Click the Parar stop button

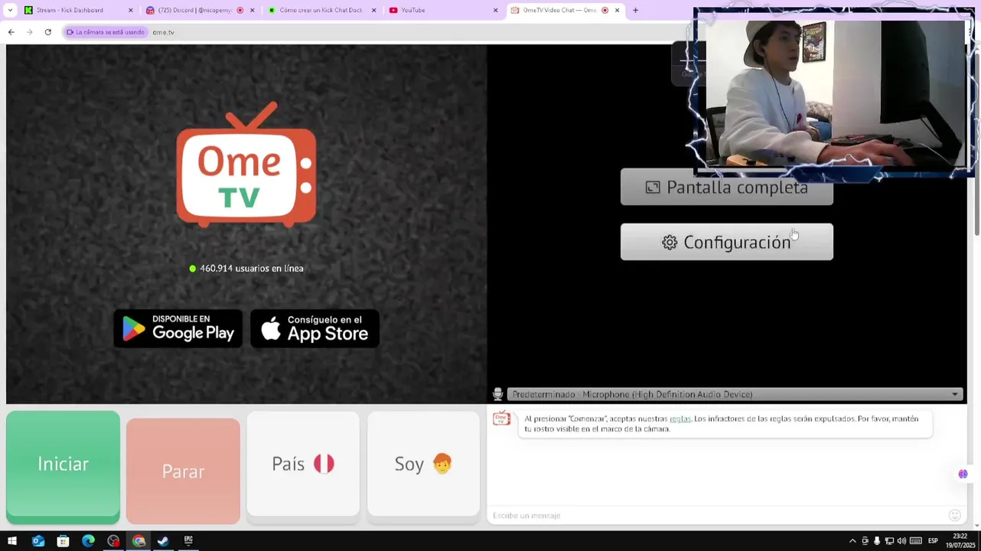click(183, 471)
